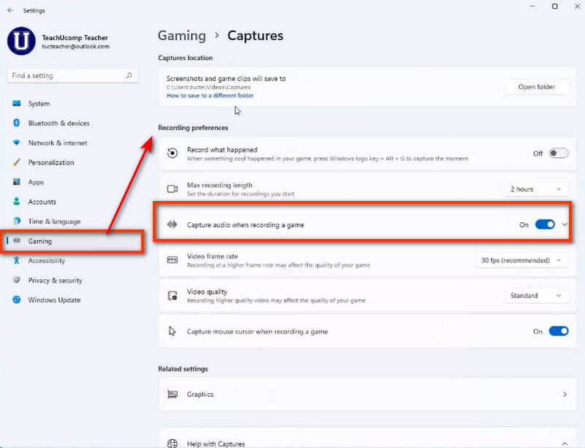Click the Accessibility figure icon
This screenshot has height=448, width=585.
tap(16, 260)
